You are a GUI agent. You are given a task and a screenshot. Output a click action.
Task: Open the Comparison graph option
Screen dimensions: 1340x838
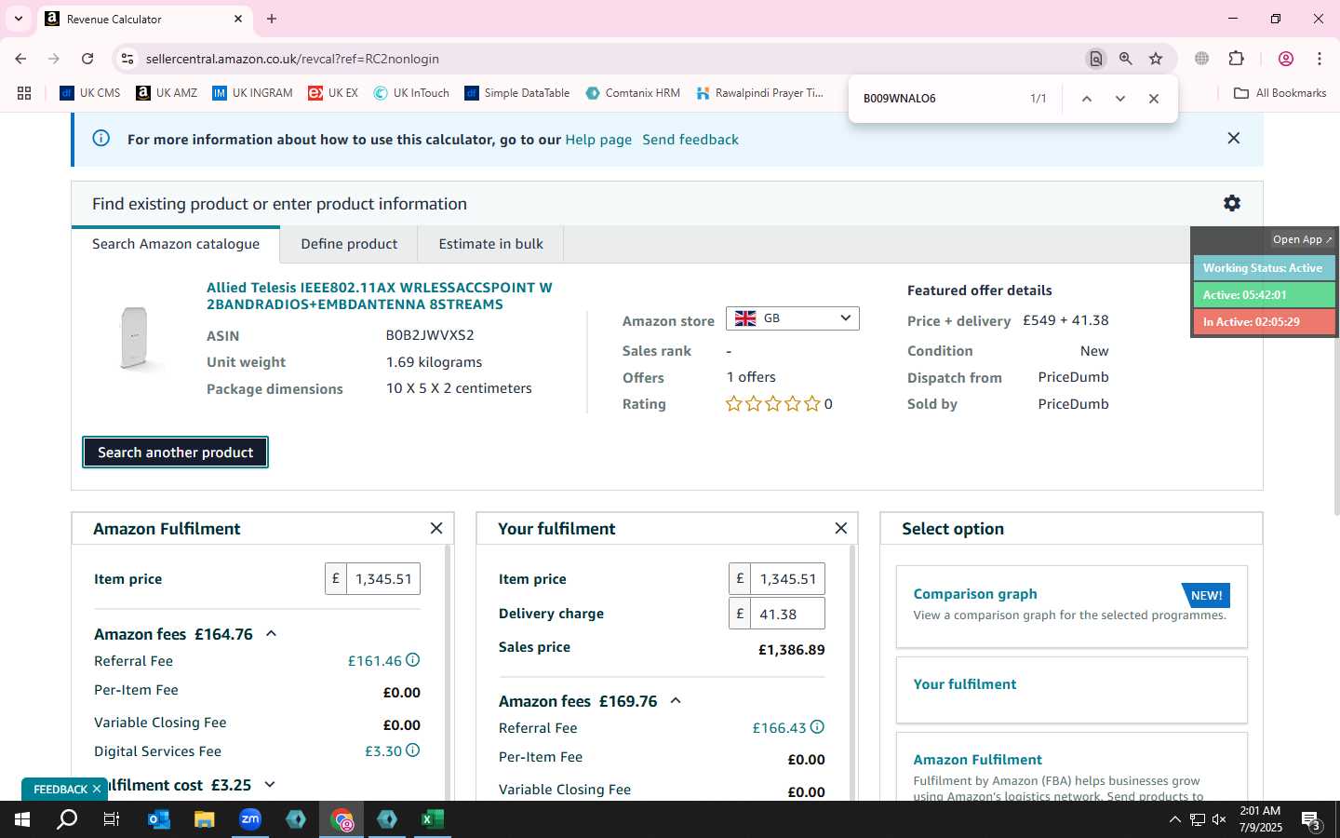(x=1071, y=606)
